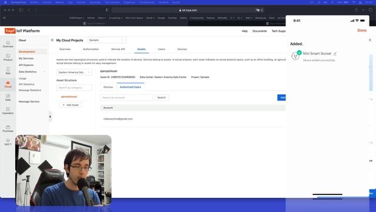Viewport: 376px width, 212px height.
Task: Click the Safari sidebar toggle icon
Action: pyautogui.click(x=21, y=10)
